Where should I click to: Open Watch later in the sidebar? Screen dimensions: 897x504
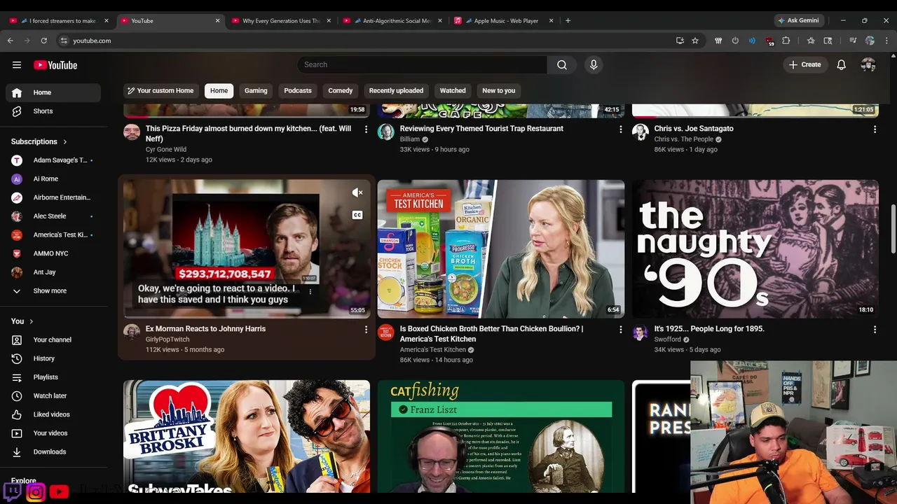coord(53,395)
